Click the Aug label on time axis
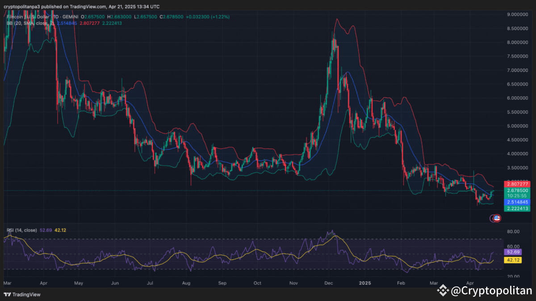The width and height of the screenshot is (536, 301). click(x=187, y=283)
